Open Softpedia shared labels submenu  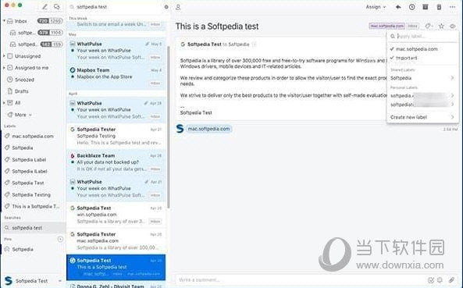[x=422, y=78]
